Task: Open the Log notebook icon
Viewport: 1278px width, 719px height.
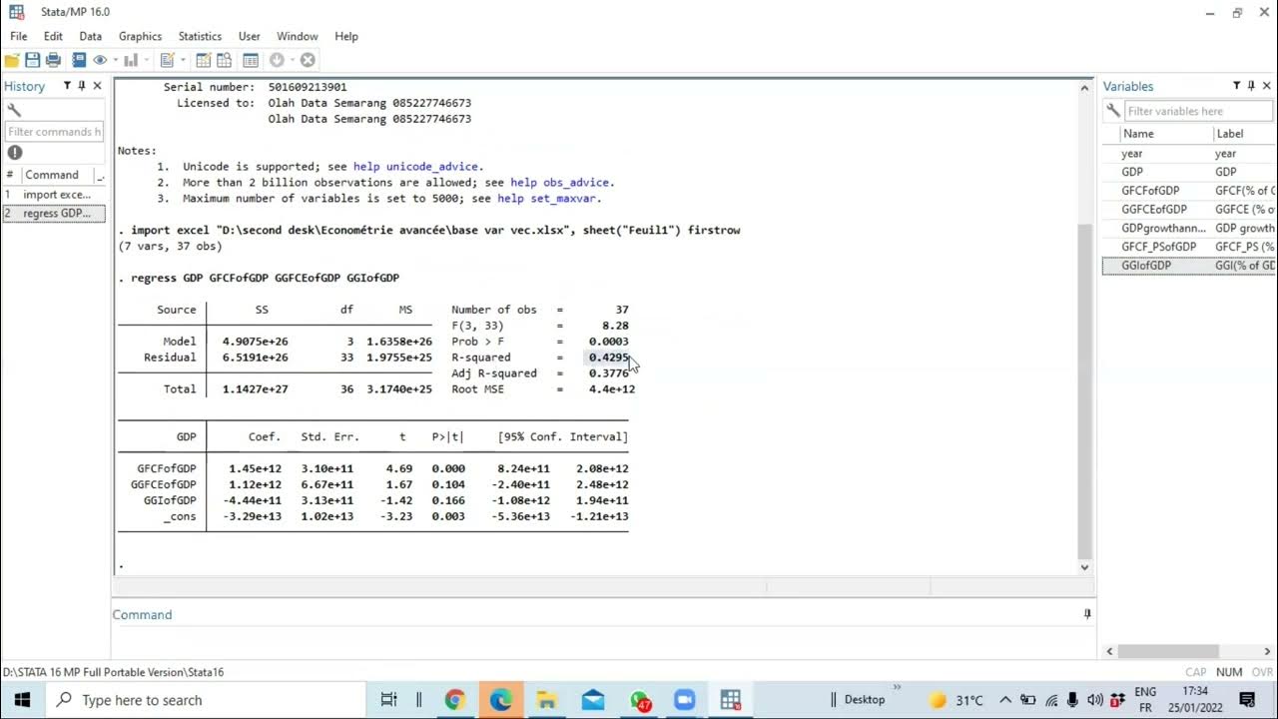Action: 79,60
